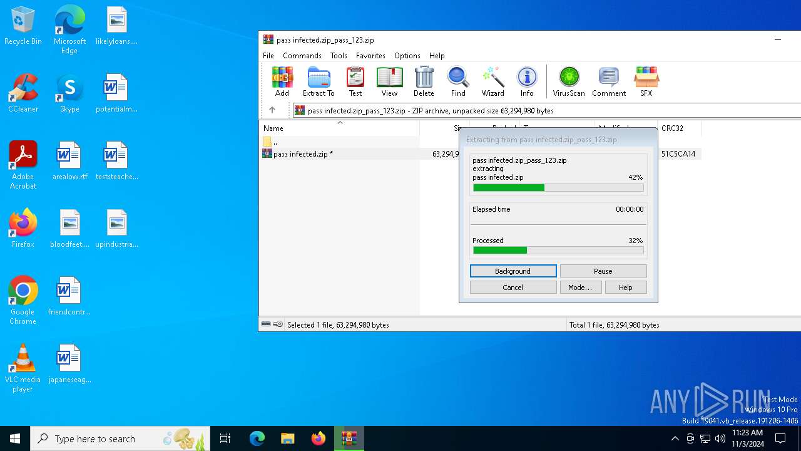Click the Add toolbar icon in WinRAR
801x451 pixels.
[x=282, y=82]
